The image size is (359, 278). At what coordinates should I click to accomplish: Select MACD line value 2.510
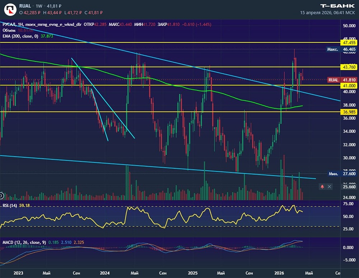(x=66, y=242)
